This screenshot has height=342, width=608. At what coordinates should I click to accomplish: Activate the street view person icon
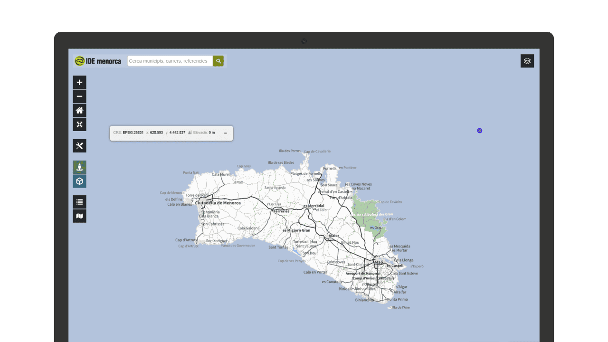79,167
